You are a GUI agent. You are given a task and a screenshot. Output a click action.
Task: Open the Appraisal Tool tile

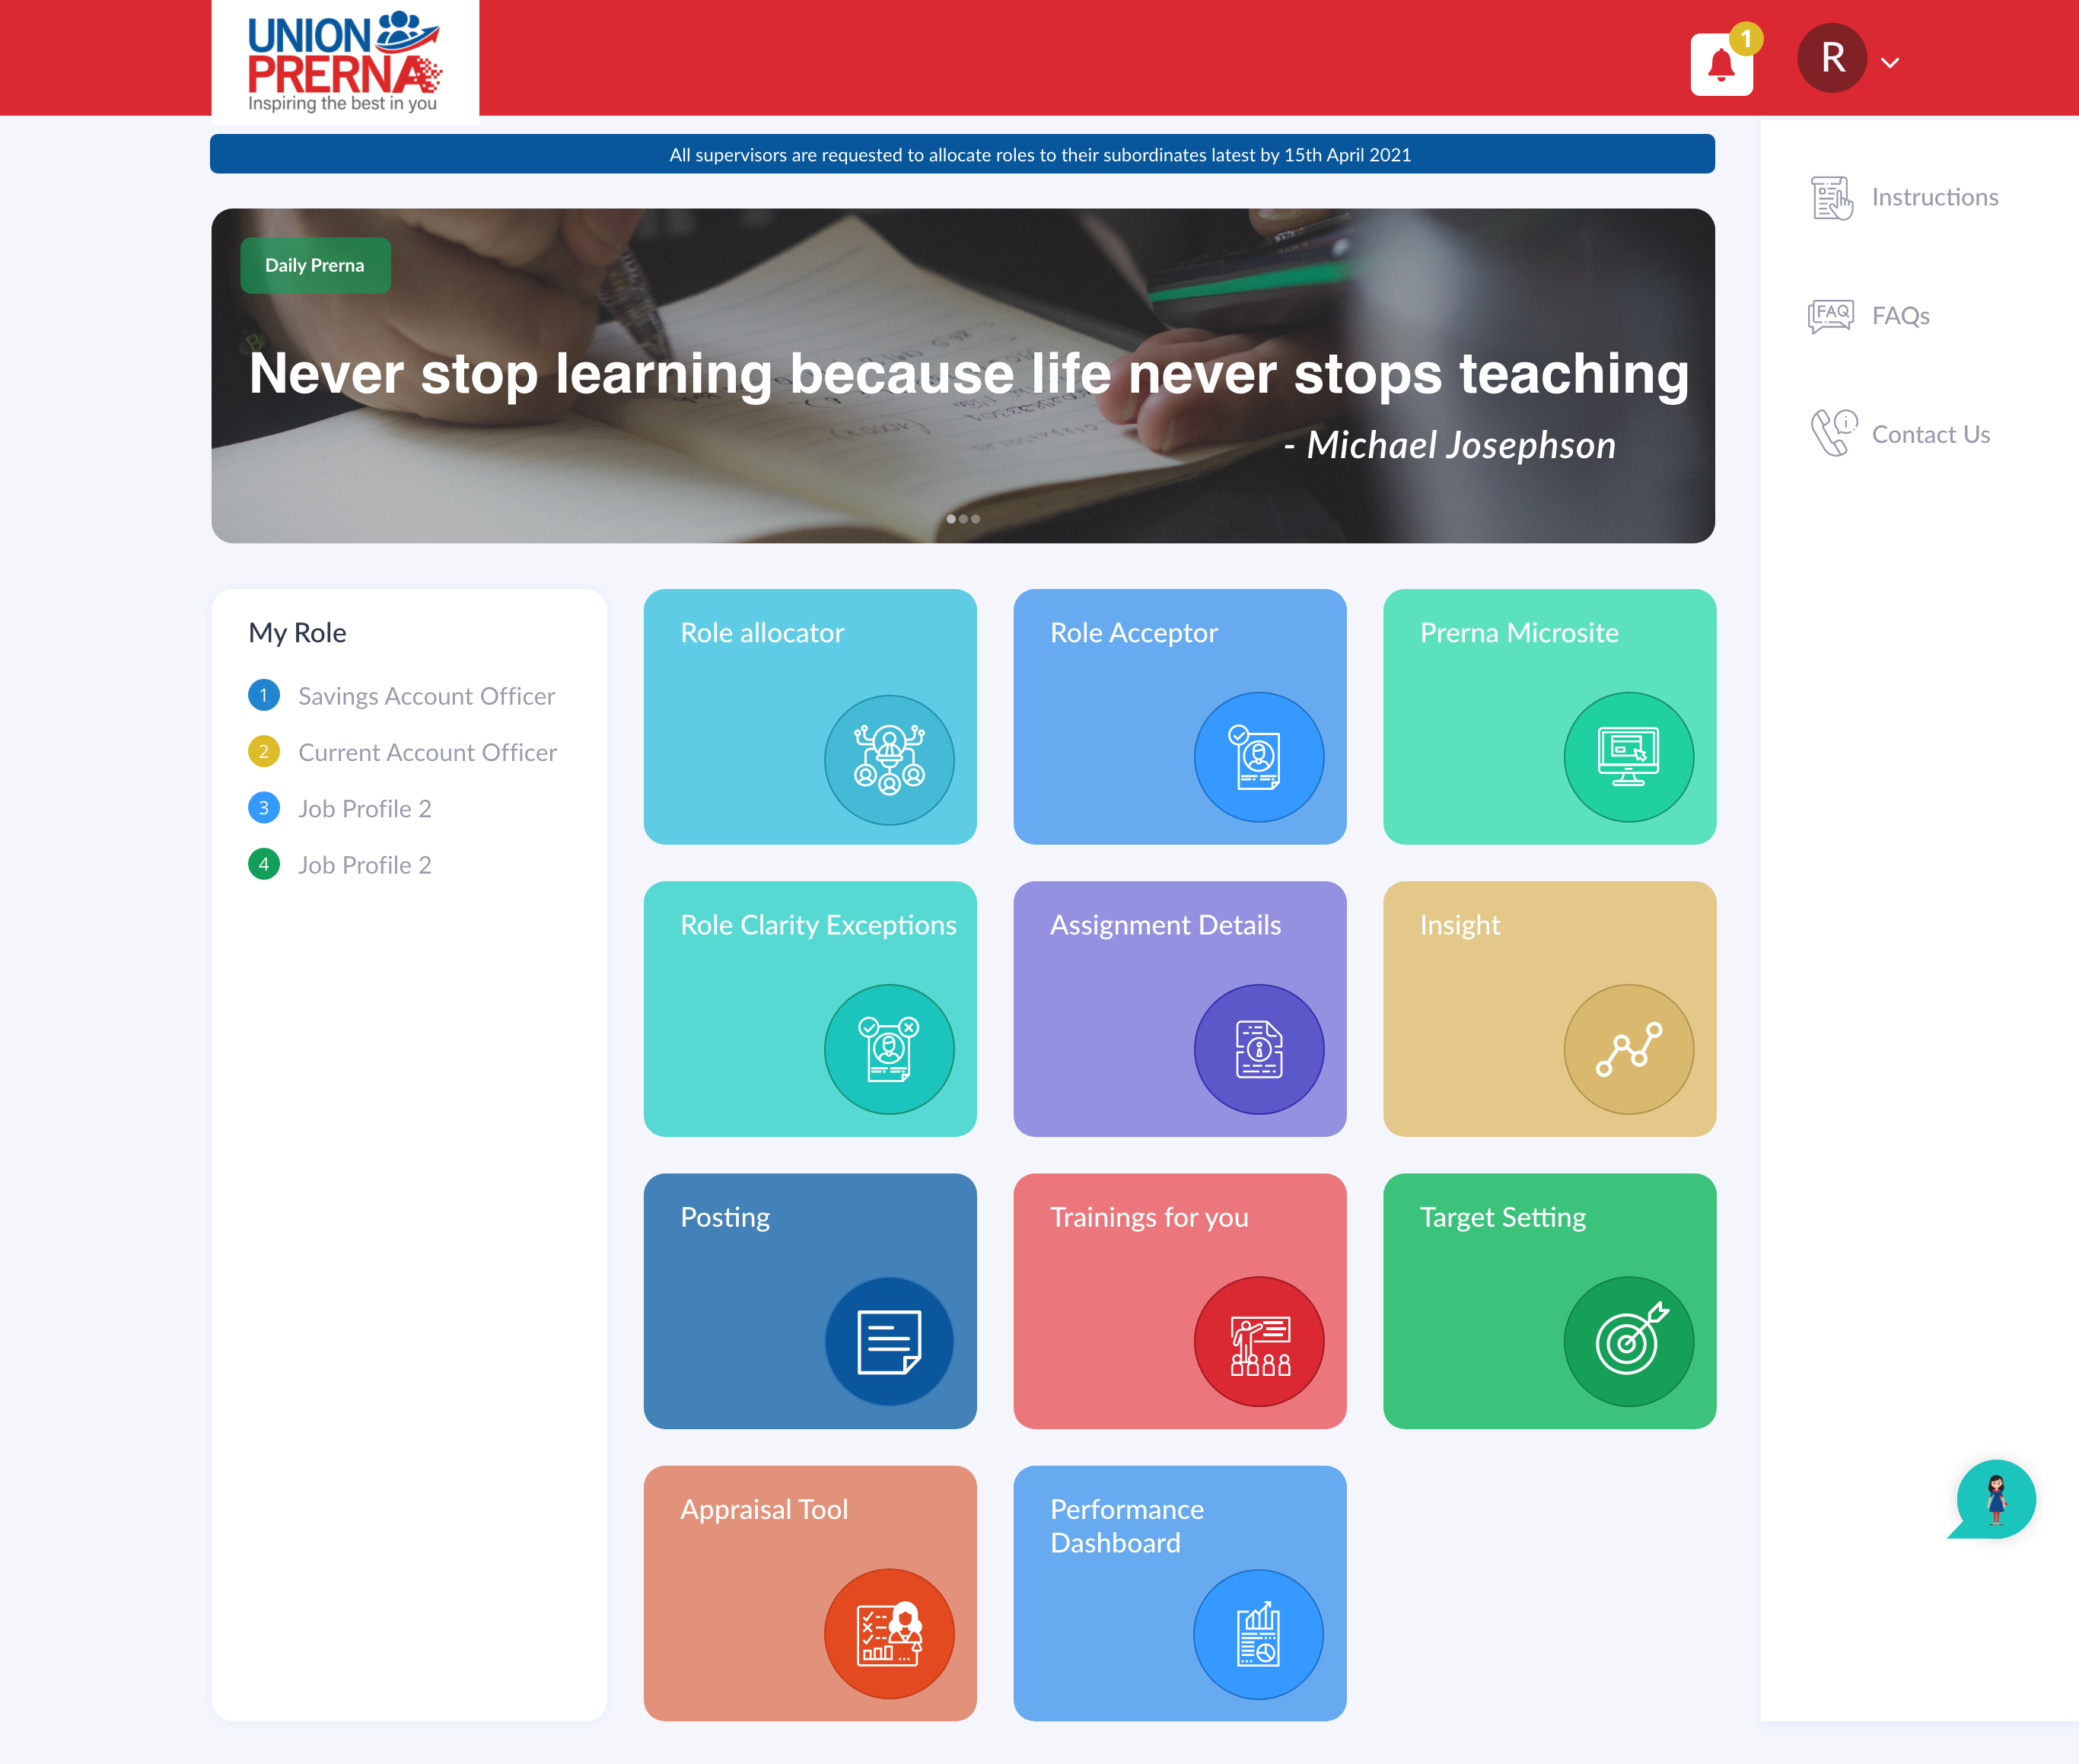click(809, 1592)
